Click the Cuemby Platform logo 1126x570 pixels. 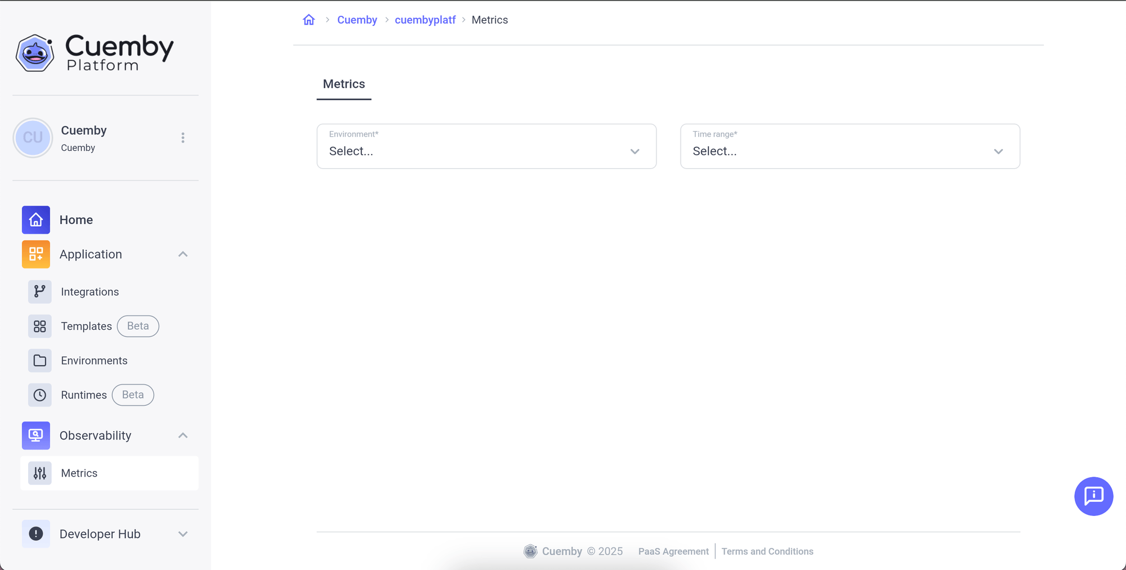click(x=95, y=53)
